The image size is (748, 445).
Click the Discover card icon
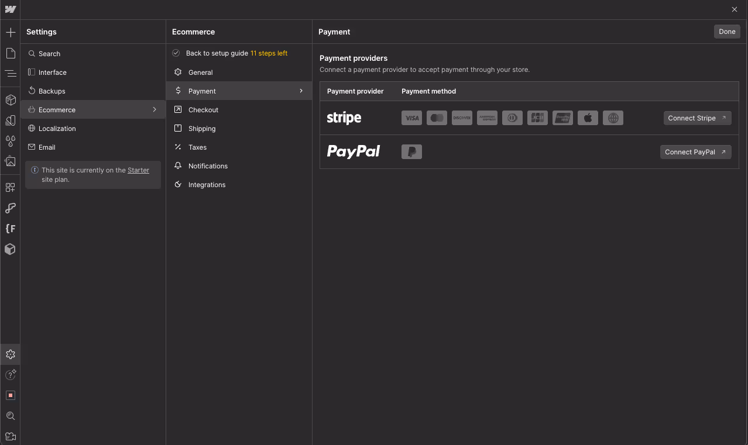462,118
